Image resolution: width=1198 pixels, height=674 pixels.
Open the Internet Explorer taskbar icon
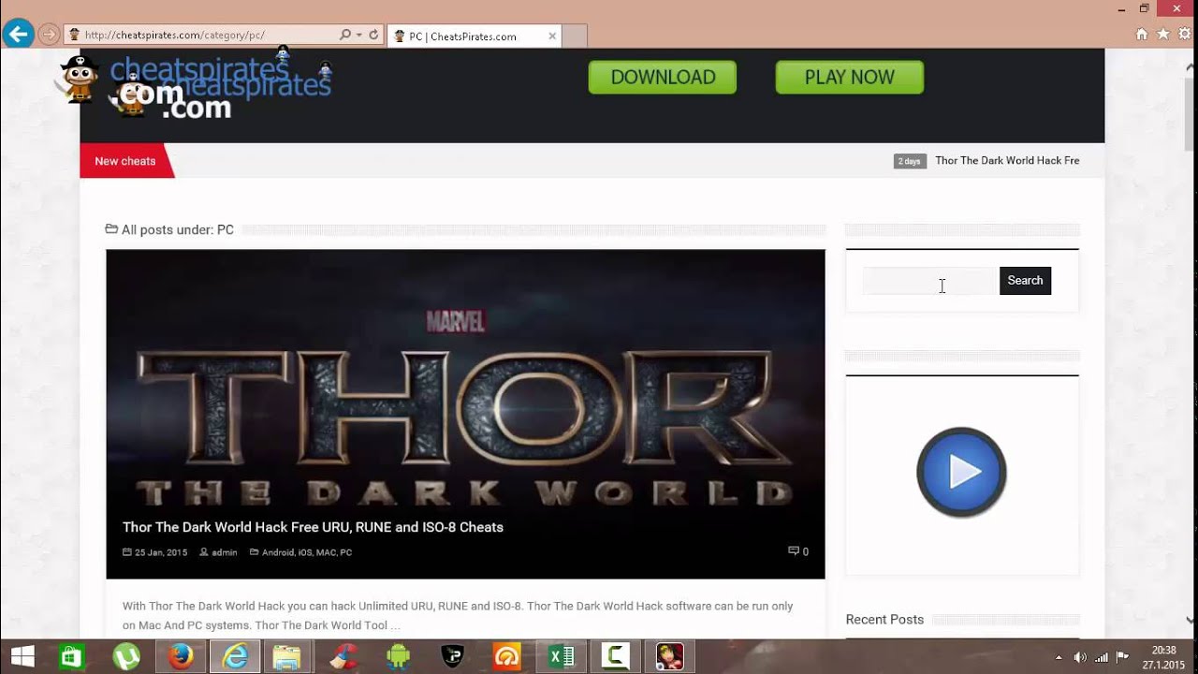click(x=235, y=656)
